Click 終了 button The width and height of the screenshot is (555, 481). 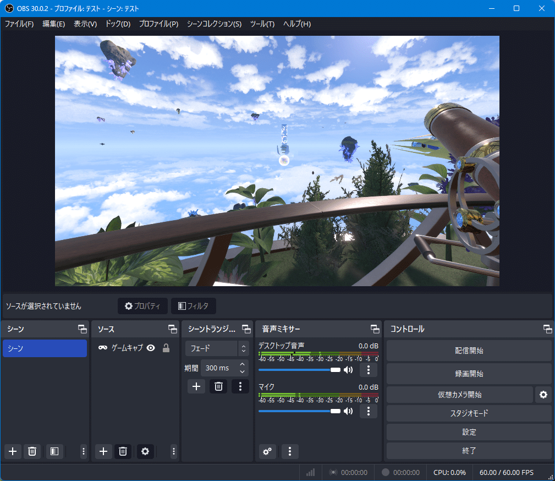[x=469, y=451]
